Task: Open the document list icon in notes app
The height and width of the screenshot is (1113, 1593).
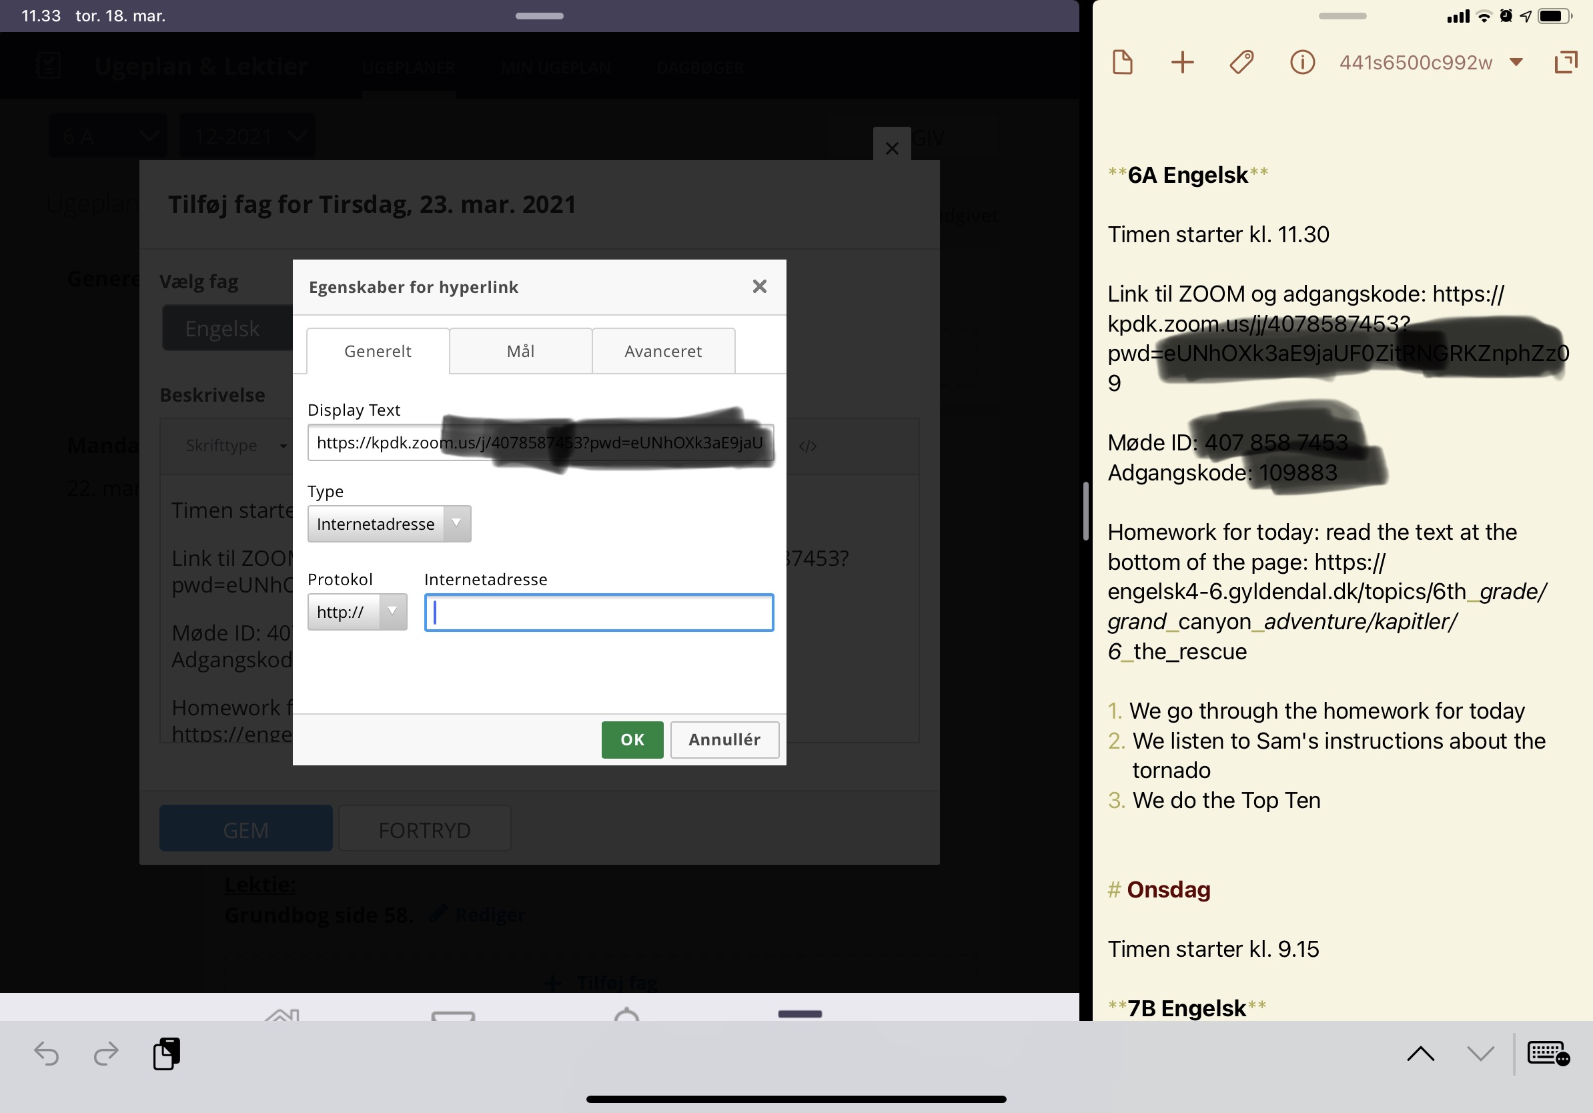Action: click(1122, 63)
